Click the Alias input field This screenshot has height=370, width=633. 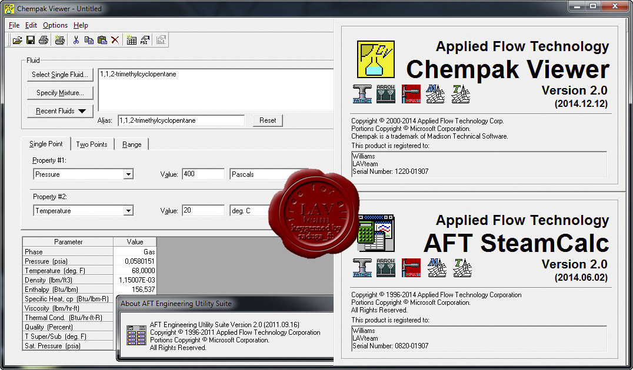[x=181, y=120]
